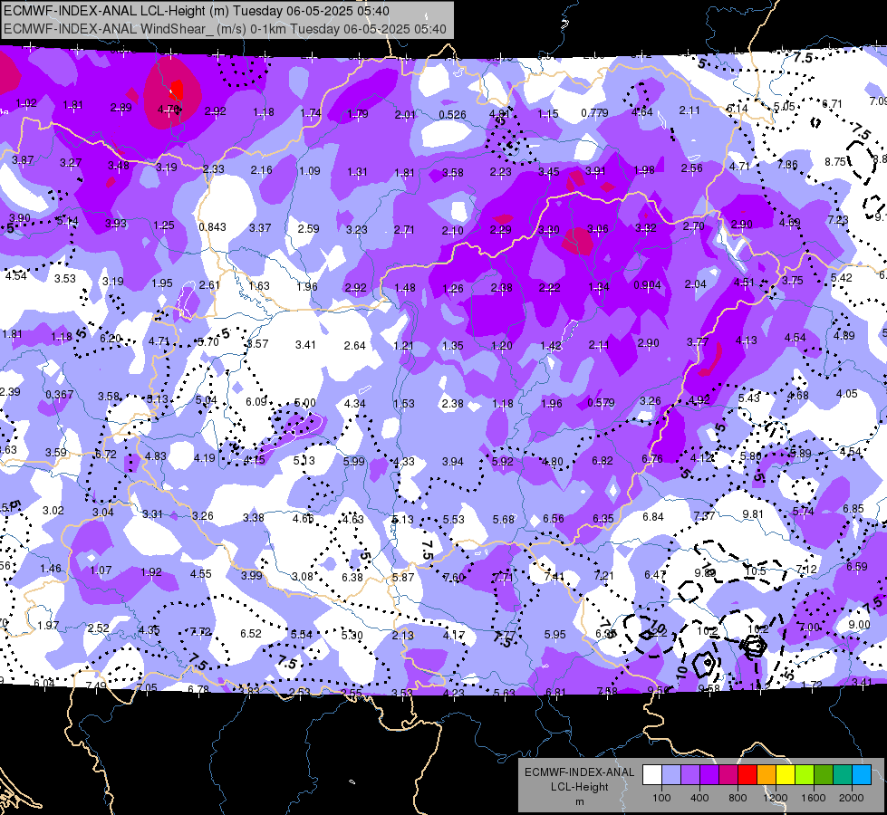Click the wind shear value 7.37
Image resolution: width=887 pixels, height=815 pixels.
[x=704, y=516]
